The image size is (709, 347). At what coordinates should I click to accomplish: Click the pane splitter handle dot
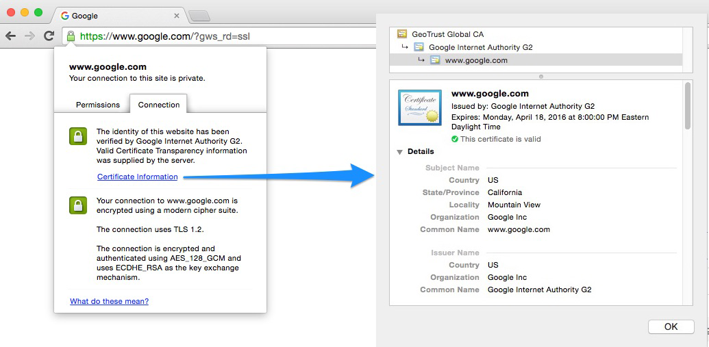click(540, 77)
